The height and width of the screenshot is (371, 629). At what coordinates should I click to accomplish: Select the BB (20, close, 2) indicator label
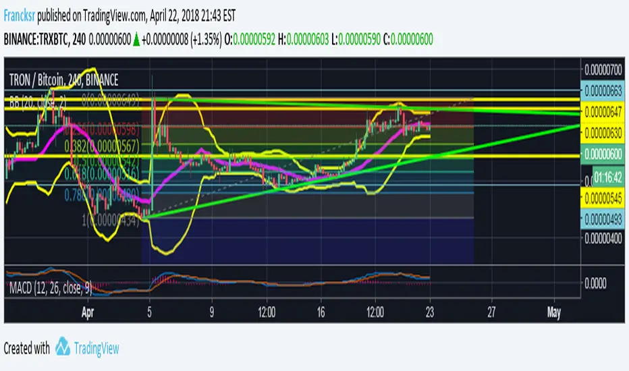pyautogui.click(x=38, y=103)
